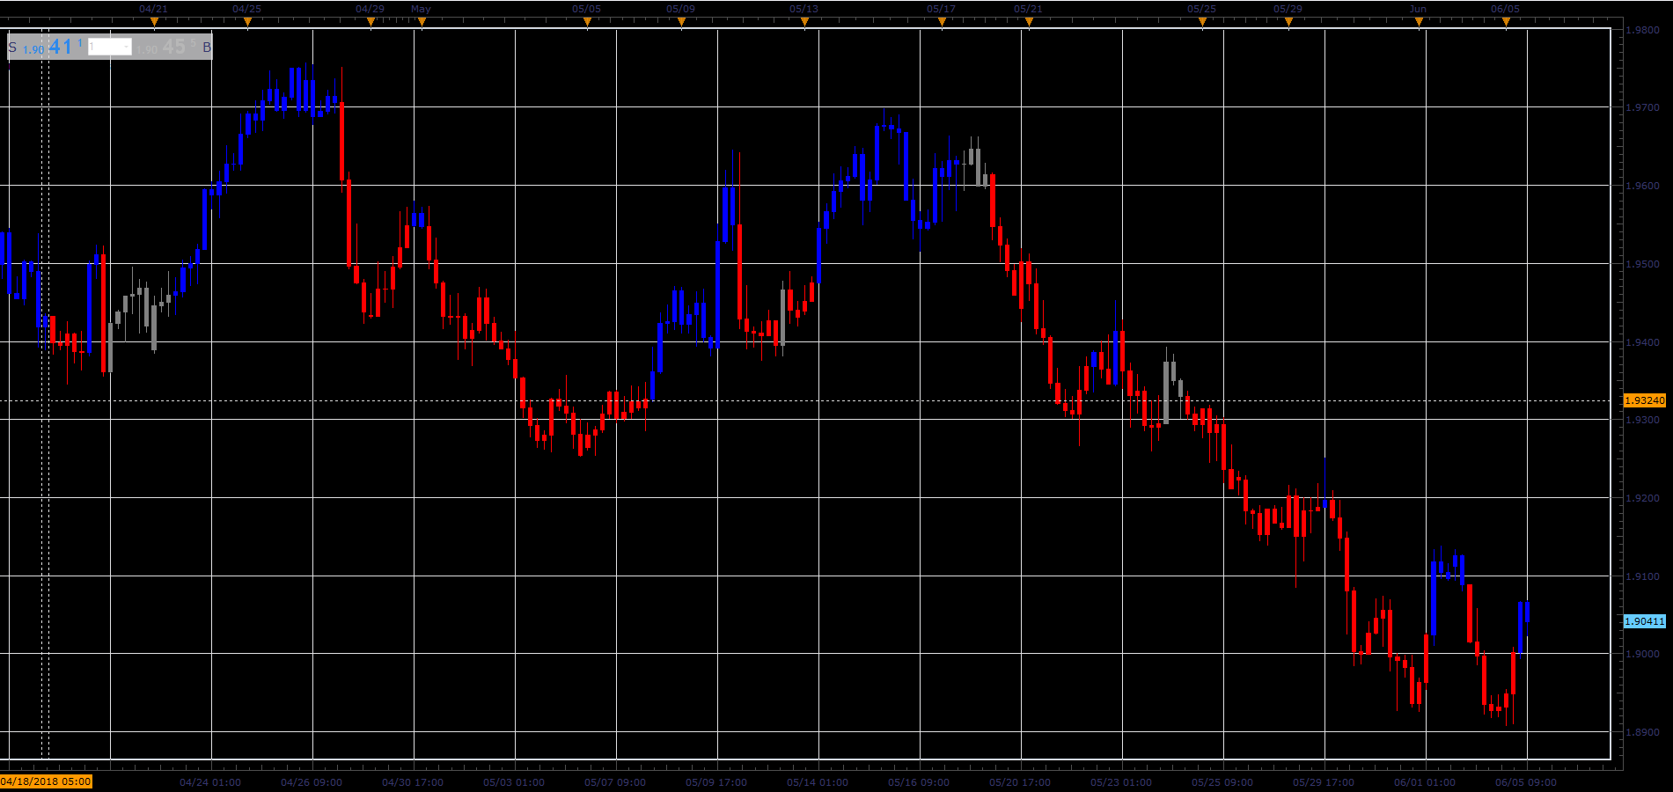Click the 05/05 day marker triangle

tap(587, 23)
